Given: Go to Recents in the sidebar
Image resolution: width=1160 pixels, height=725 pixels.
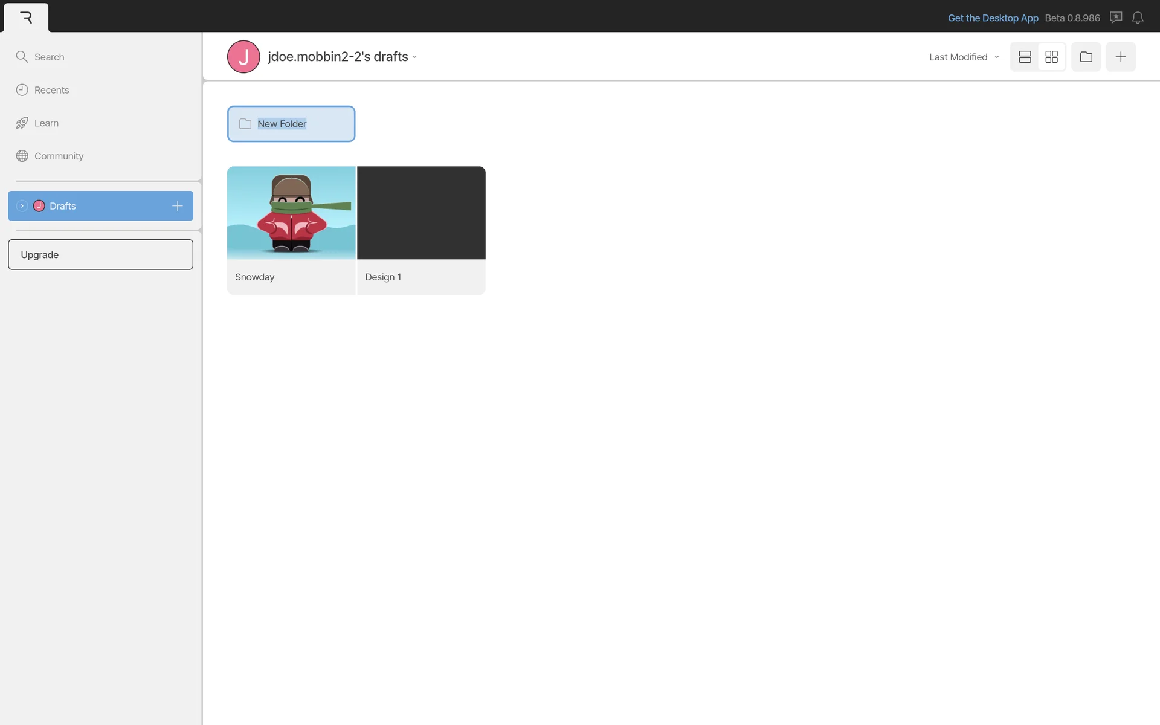Looking at the screenshot, I should pyautogui.click(x=51, y=90).
